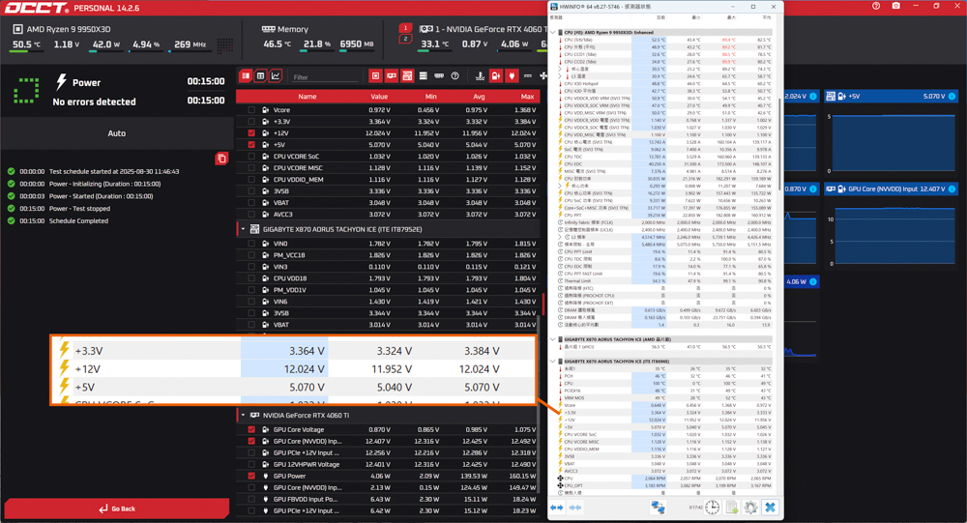
Task: Toggle motherboard sensor filter icon
Action: point(407,75)
